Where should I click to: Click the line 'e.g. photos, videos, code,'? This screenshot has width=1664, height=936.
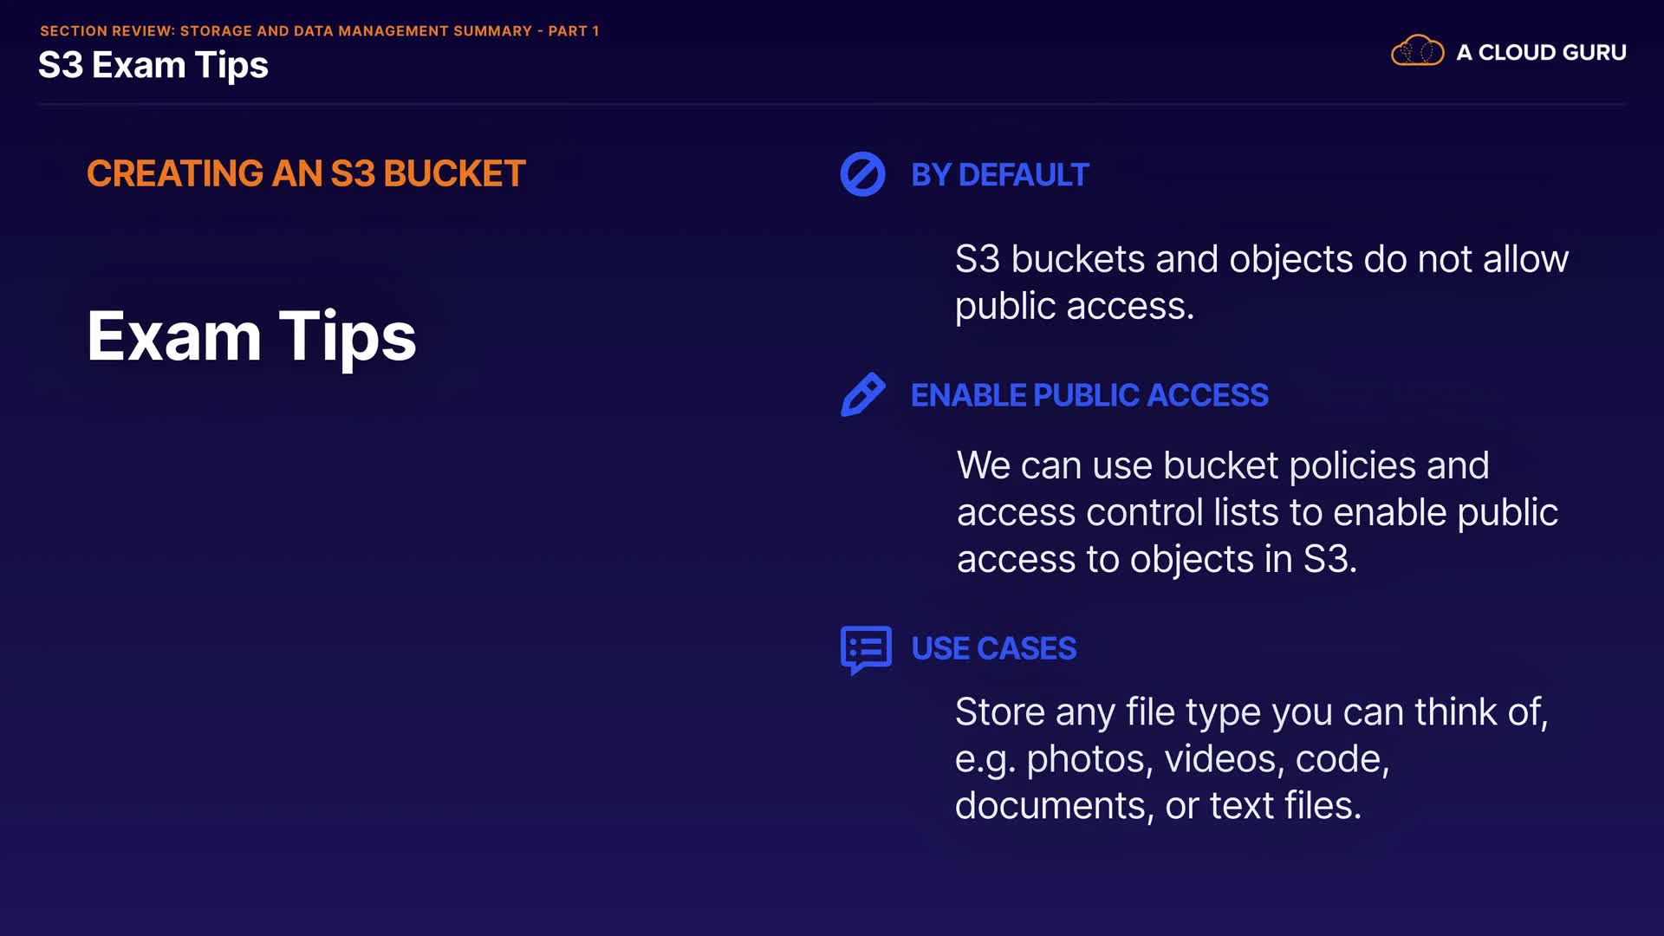1172,759
